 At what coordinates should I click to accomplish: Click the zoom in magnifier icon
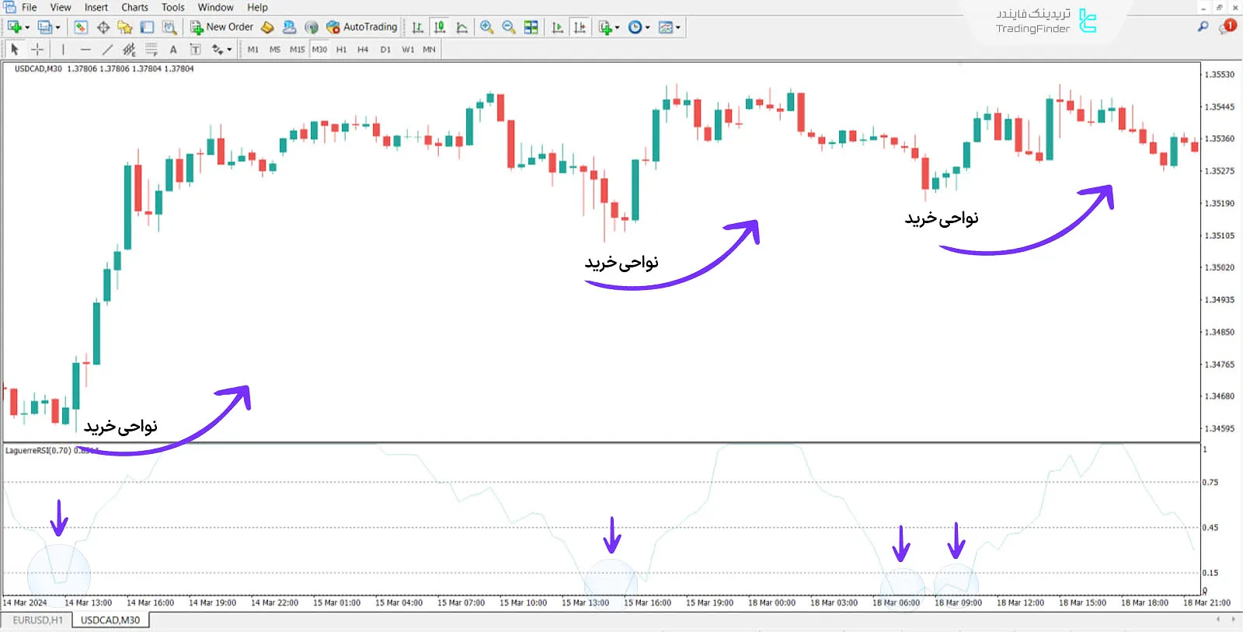coord(486,27)
